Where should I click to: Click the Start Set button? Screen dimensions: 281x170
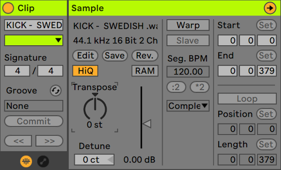click(266, 25)
